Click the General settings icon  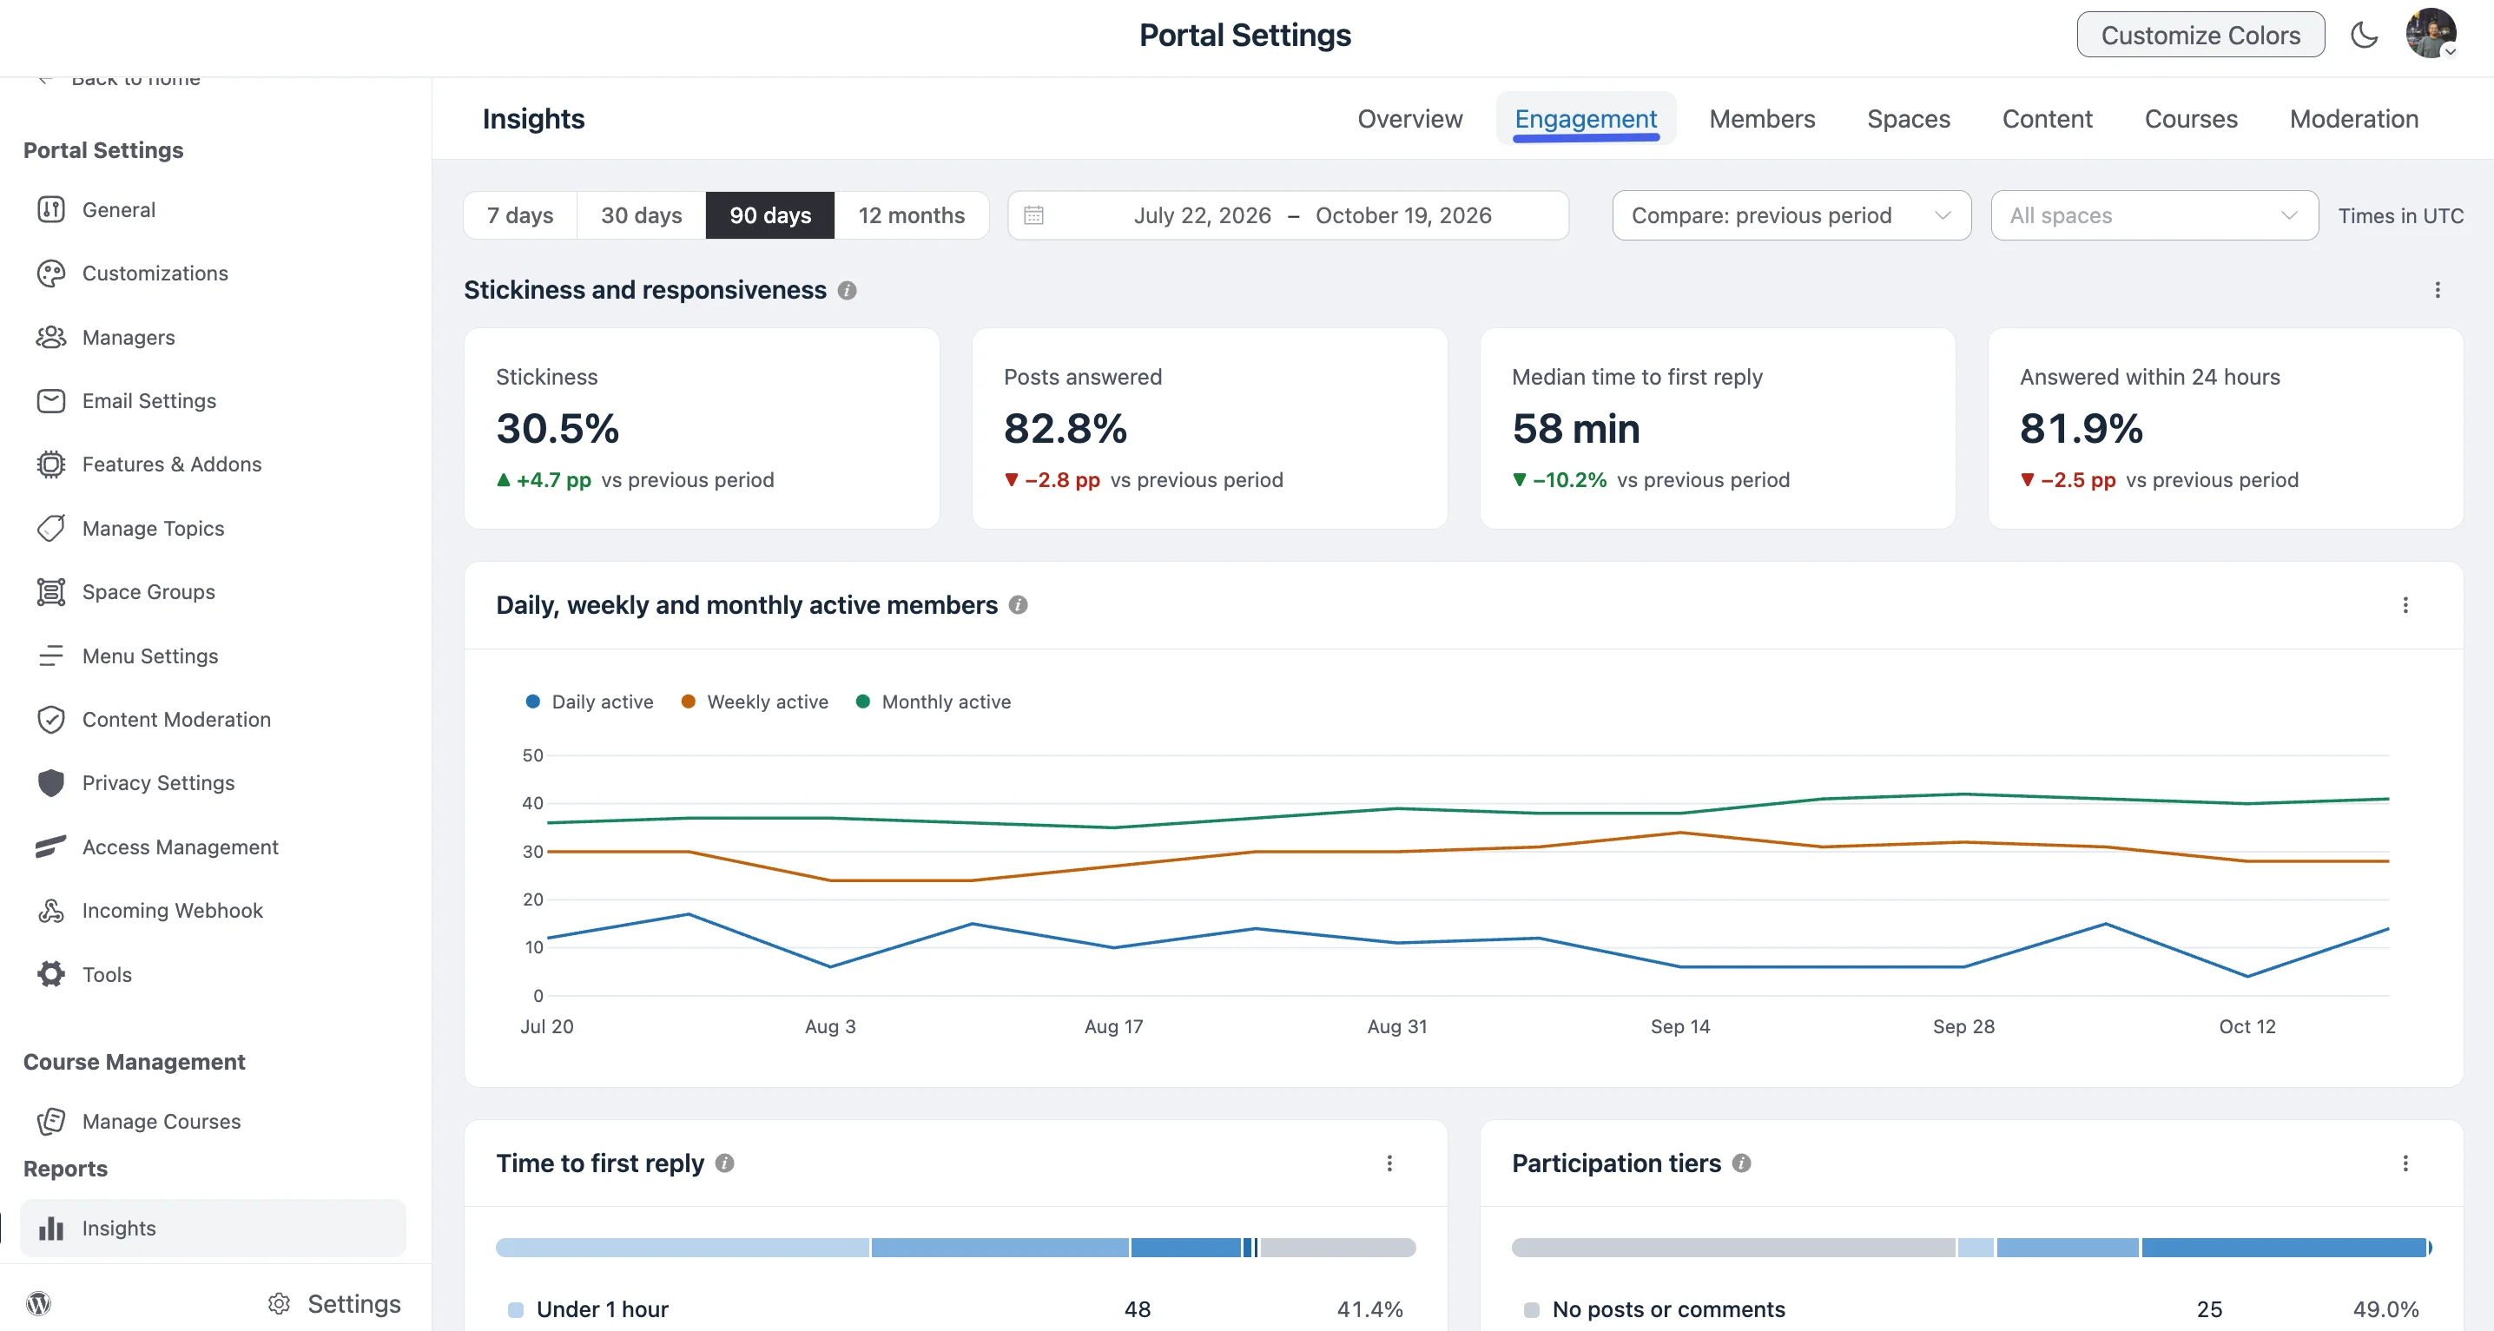coord(50,209)
